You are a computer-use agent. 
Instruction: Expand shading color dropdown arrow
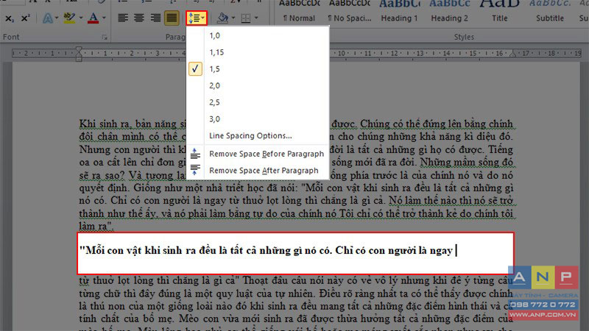pyautogui.click(x=233, y=18)
